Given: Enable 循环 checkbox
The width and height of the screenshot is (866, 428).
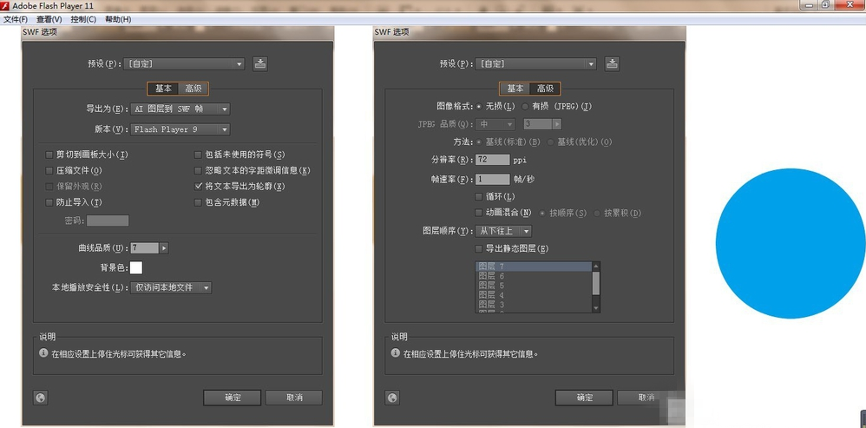Looking at the screenshot, I should [x=479, y=196].
